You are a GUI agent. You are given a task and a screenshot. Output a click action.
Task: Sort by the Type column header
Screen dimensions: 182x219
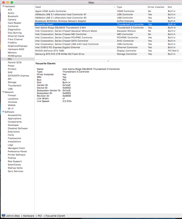pos(119,7)
